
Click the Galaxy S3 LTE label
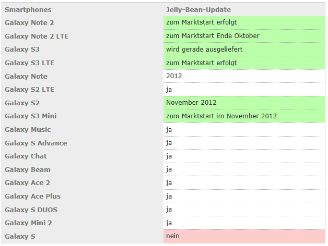point(29,63)
